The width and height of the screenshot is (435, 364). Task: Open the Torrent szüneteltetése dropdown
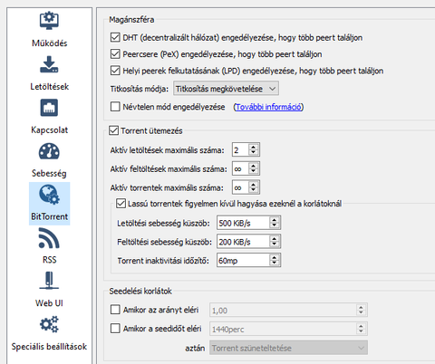(x=288, y=348)
